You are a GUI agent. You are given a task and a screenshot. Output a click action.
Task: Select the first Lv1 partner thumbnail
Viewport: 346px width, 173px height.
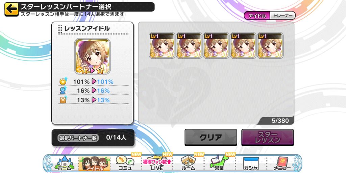coord(162,46)
